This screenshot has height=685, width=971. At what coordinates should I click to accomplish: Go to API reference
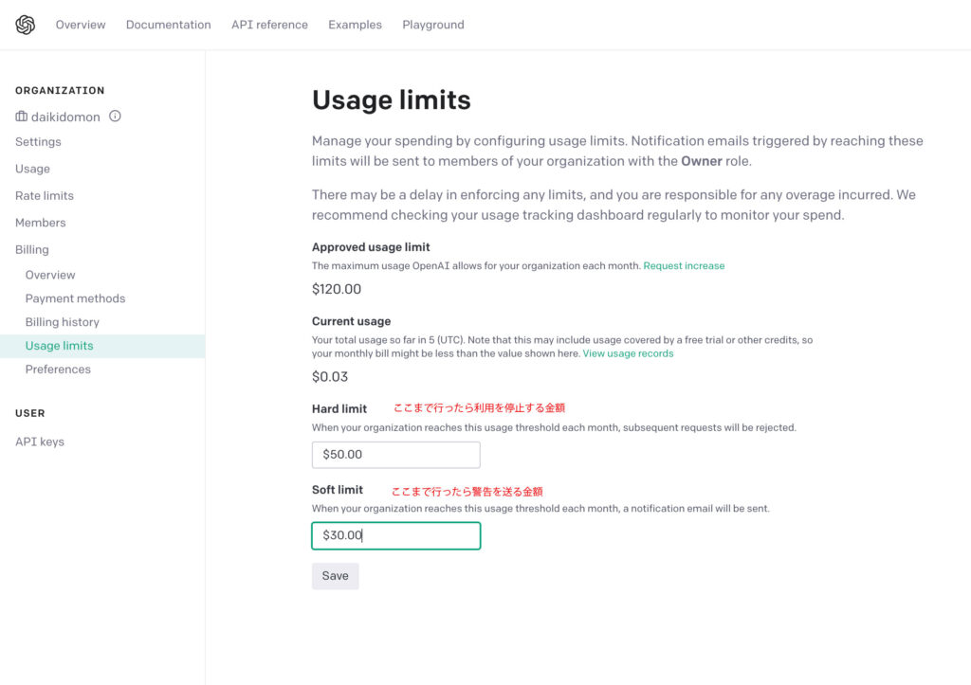(269, 25)
